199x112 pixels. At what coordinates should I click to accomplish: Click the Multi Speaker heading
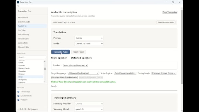(x=59, y=58)
